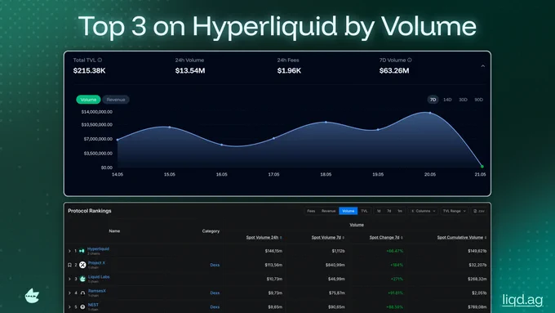Screen dimensions: 555x313
Task: Open the TVL Range dropdown
Action: point(455,211)
